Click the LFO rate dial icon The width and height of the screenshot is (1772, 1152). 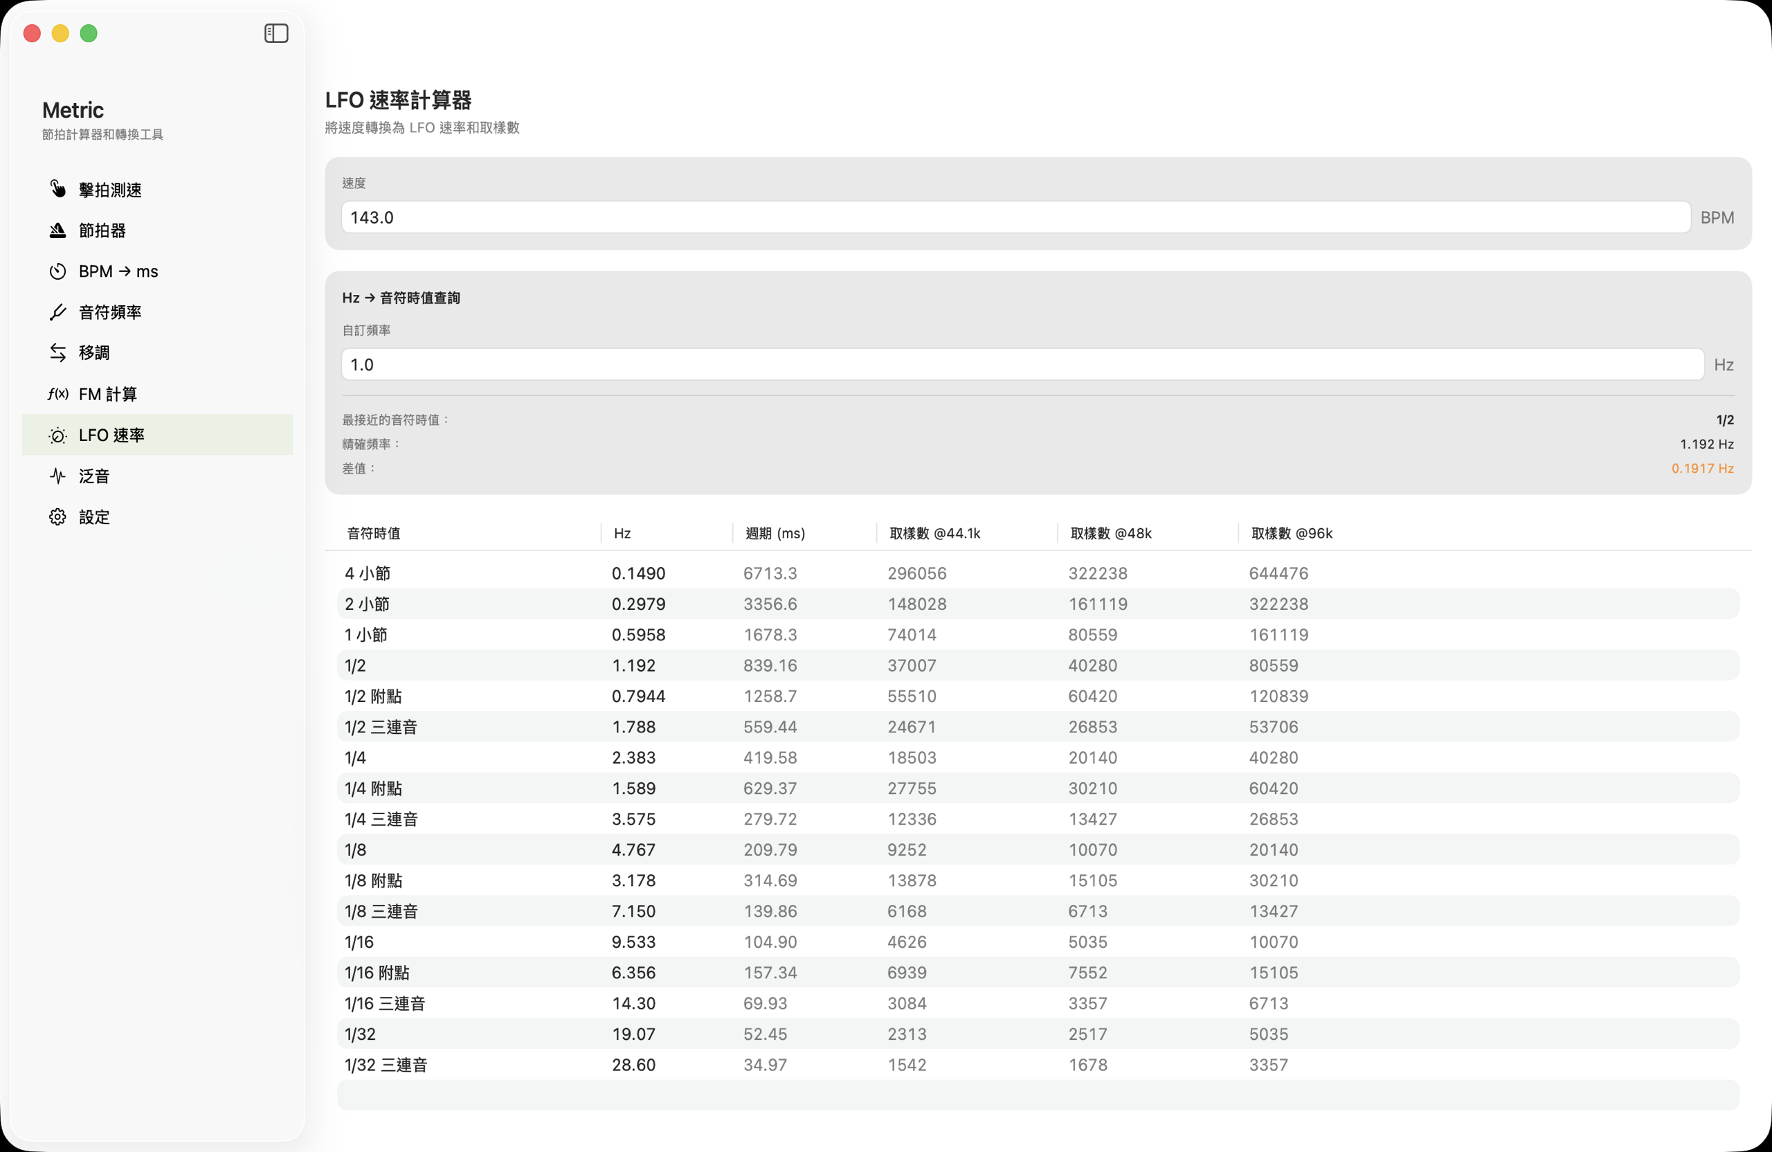coord(57,435)
